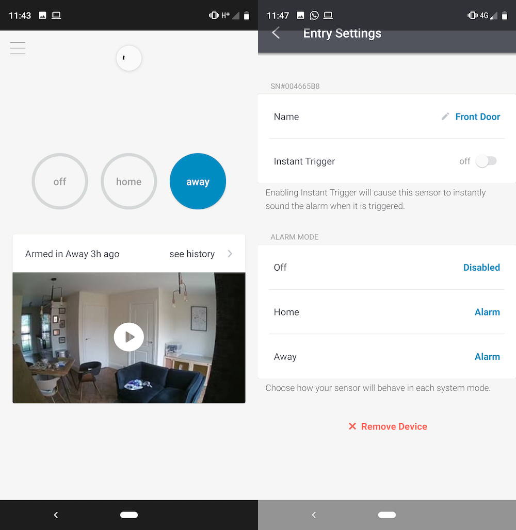
Task: Click the red X icon beside Remove Device
Action: tap(352, 426)
